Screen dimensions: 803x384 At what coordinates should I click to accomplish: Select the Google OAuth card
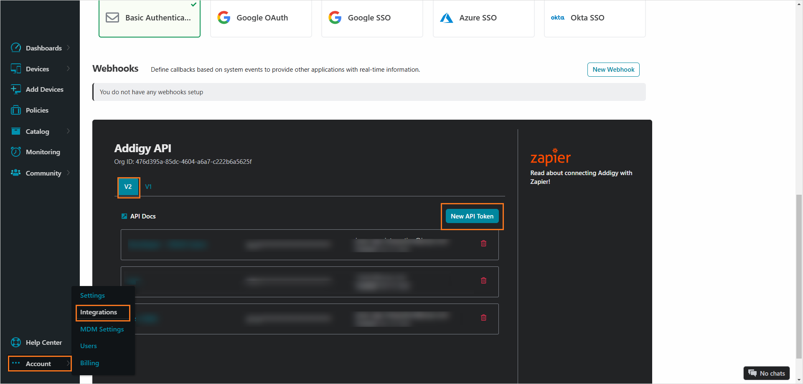tap(261, 18)
